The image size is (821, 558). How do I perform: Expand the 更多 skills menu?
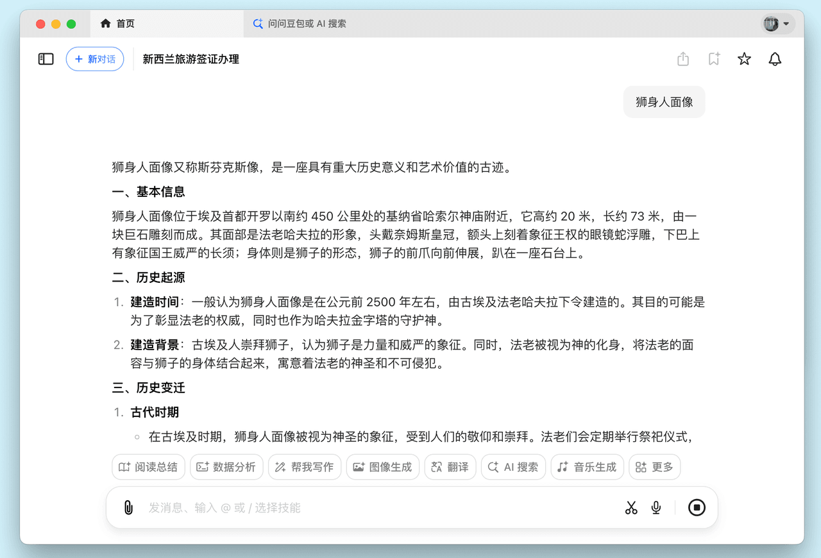(x=655, y=467)
